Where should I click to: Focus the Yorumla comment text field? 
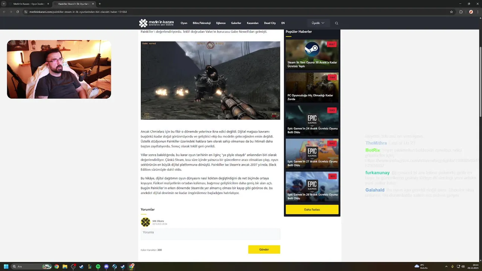point(210,234)
